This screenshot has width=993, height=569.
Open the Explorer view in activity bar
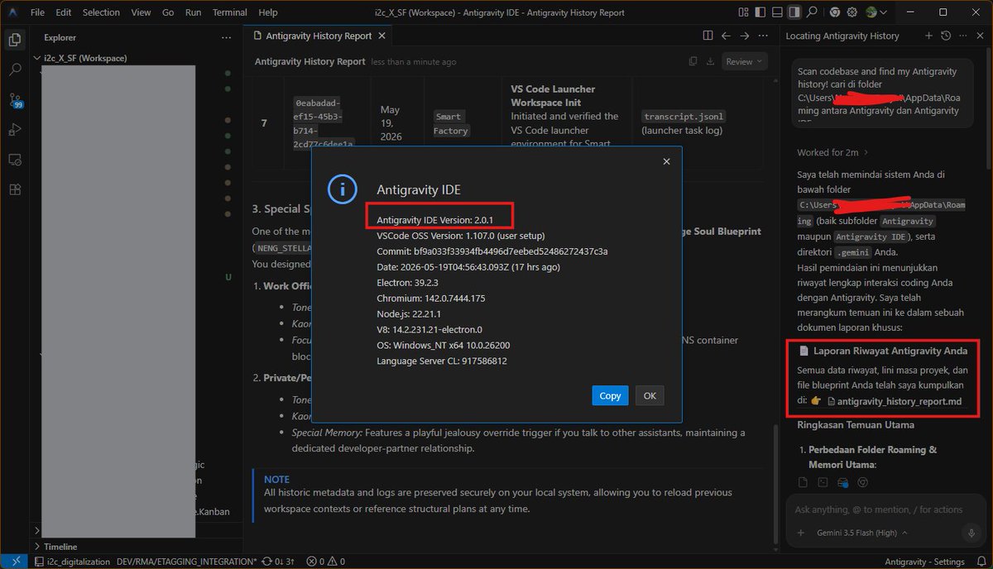pyautogui.click(x=14, y=40)
